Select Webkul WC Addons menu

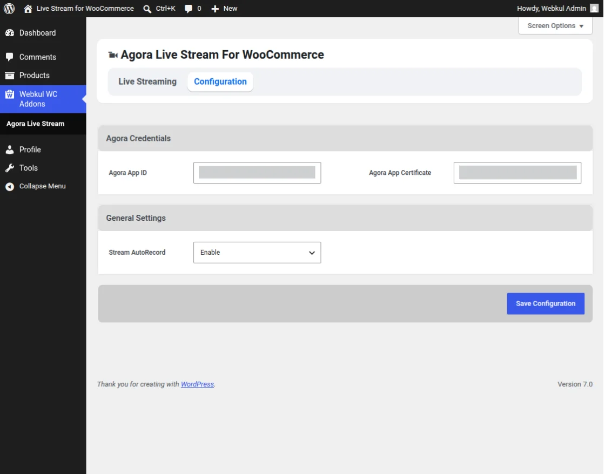[43, 99]
